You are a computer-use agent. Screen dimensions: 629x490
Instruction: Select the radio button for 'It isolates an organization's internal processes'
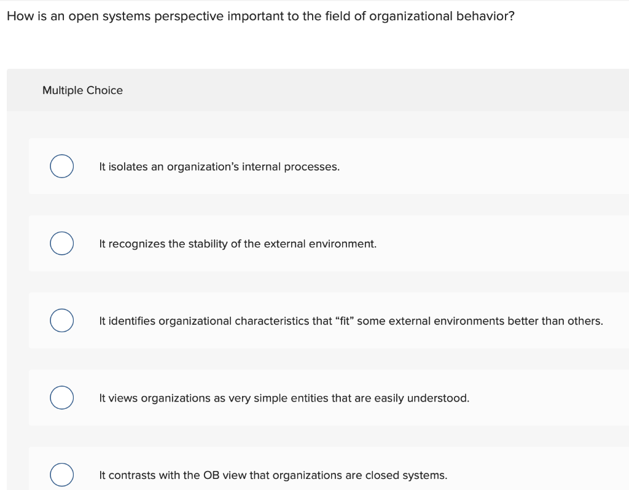(x=61, y=166)
